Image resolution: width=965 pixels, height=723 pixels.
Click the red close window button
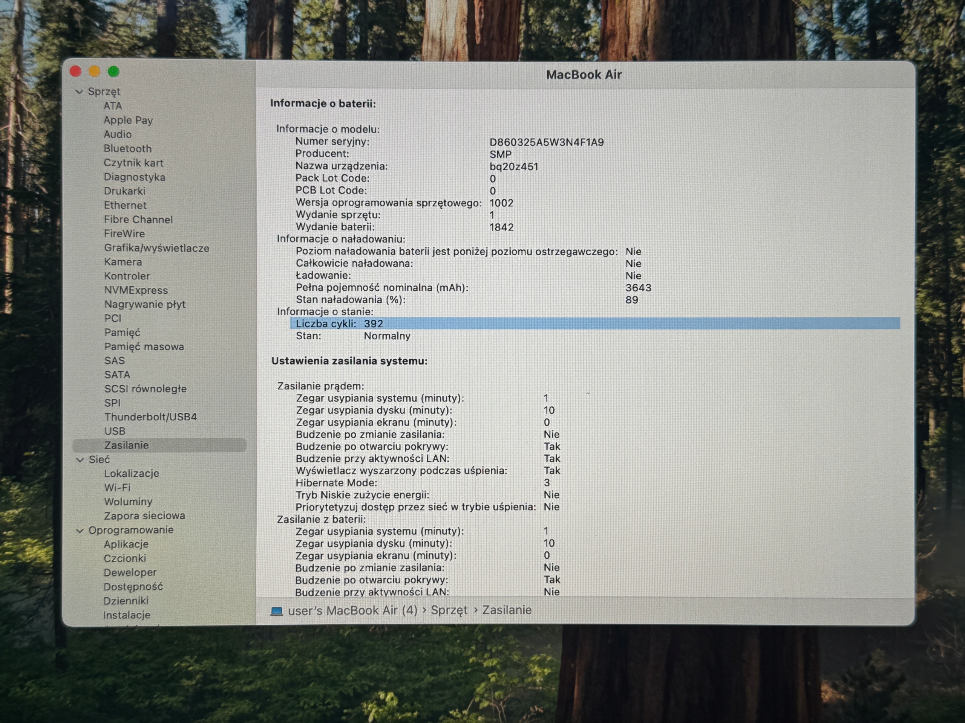click(76, 71)
